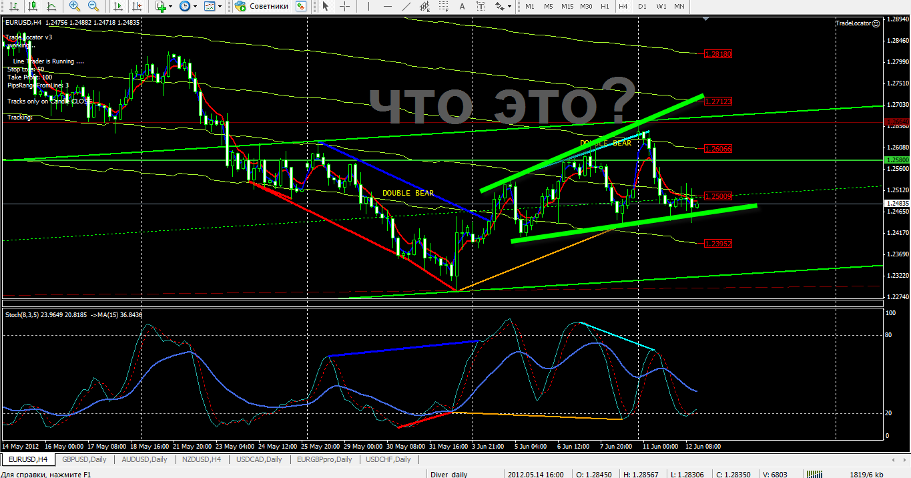911x478 pixels.
Task: Click the first DOUBLE BEAR chart label
Action: (408, 193)
